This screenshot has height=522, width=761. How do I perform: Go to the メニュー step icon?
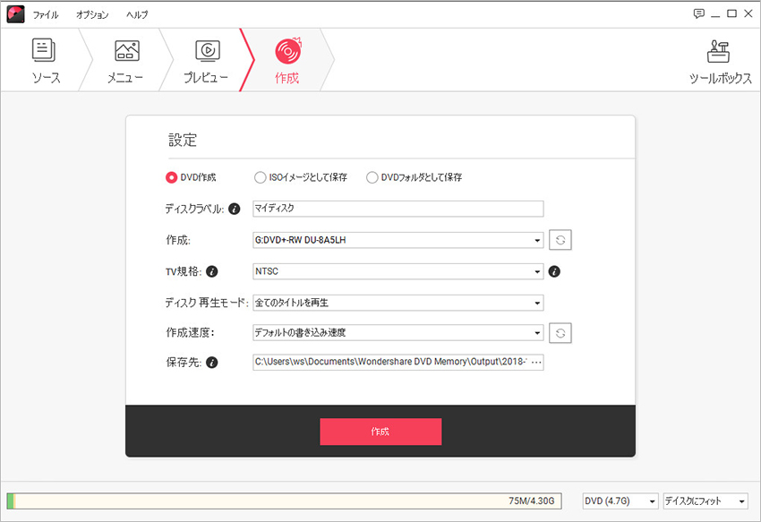pyautogui.click(x=127, y=50)
